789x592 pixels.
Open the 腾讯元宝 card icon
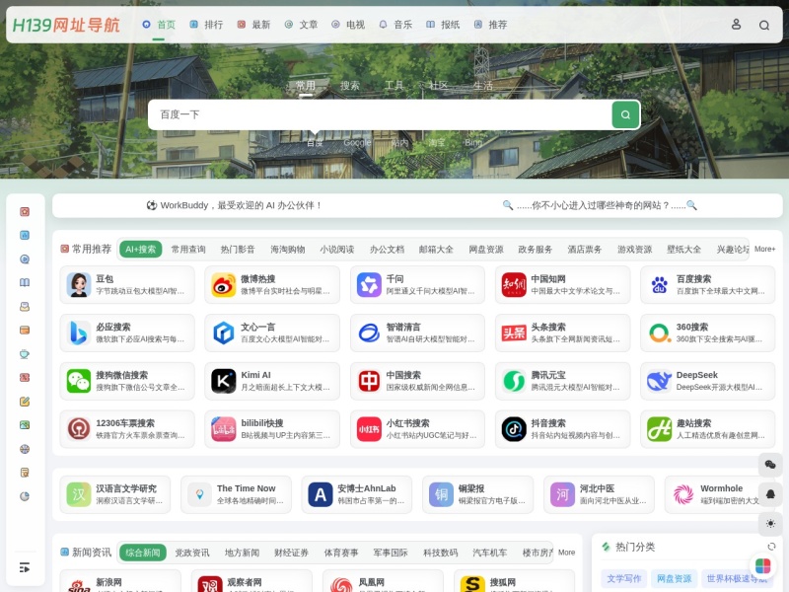point(514,381)
